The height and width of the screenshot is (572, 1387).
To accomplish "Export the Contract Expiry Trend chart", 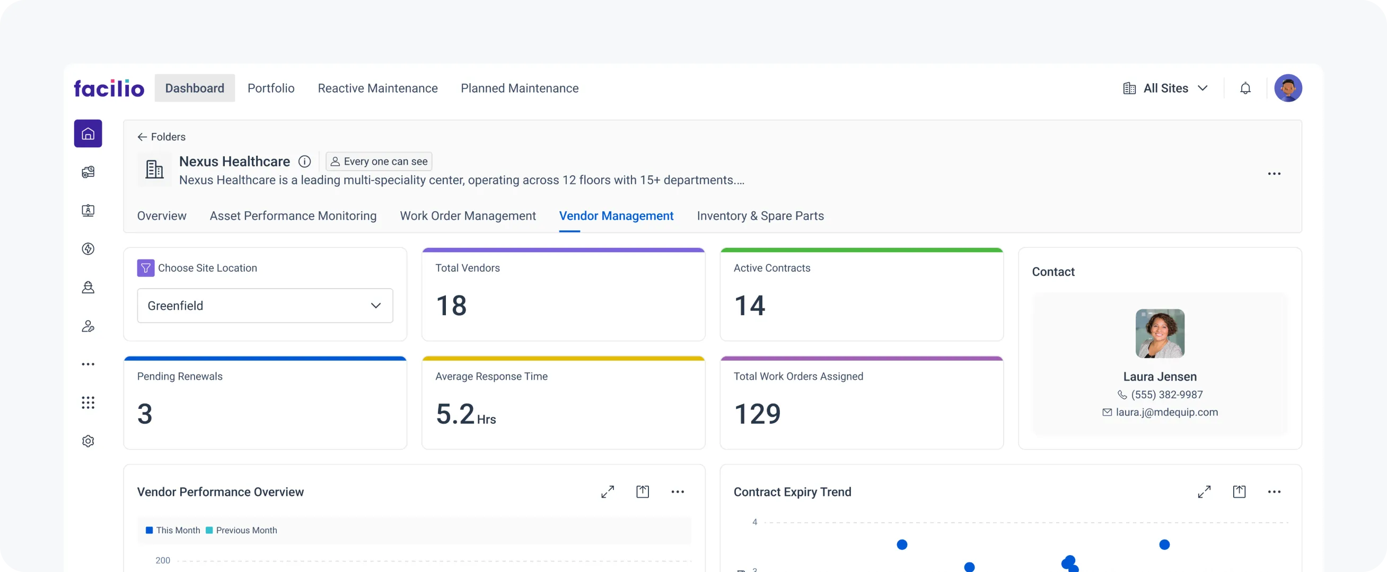I will click(x=1239, y=492).
